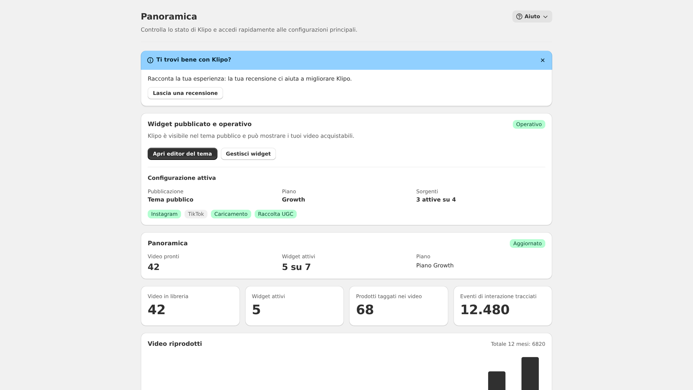Screen dimensions: 693x390
Task: Click the "Totale 12 mesi: 6820" text
Action: point(518,344)
